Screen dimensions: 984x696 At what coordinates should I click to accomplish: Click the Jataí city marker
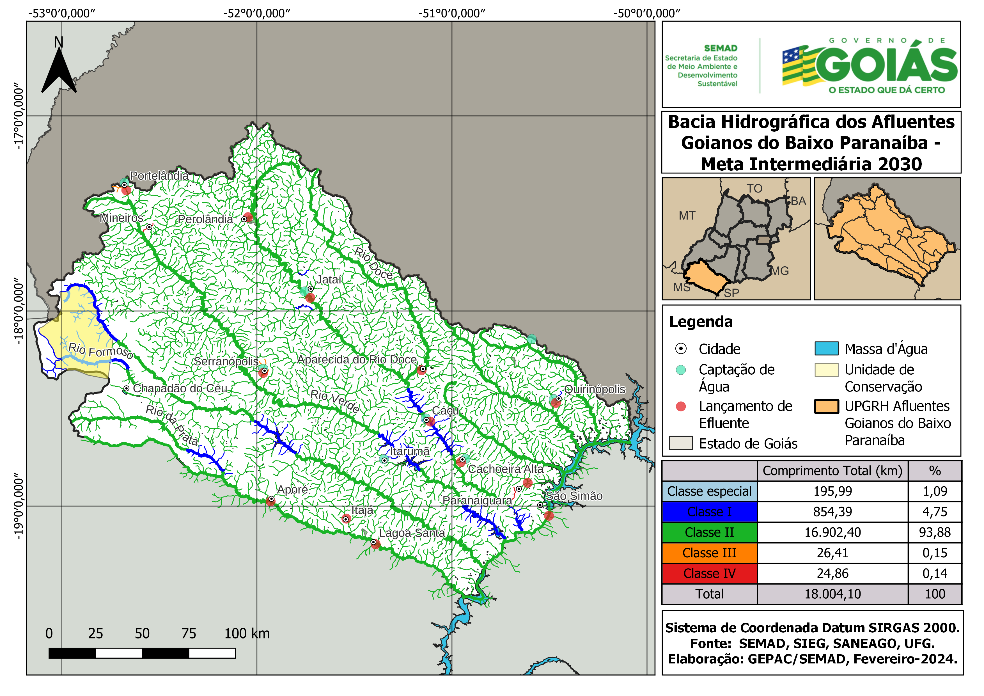310,289
